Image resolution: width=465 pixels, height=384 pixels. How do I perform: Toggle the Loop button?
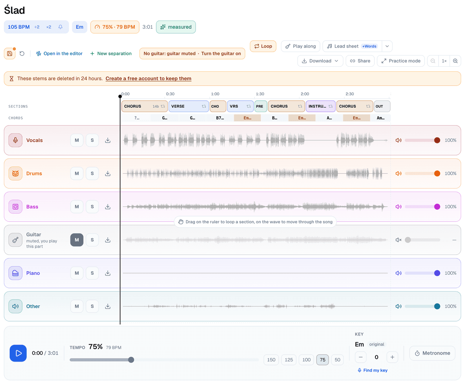pyautogui.click(x=263, y=46)
